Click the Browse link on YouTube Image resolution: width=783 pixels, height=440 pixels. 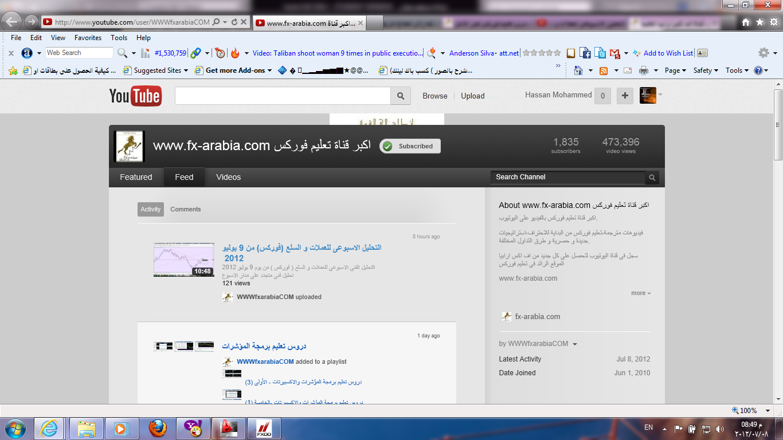[435, 96]
